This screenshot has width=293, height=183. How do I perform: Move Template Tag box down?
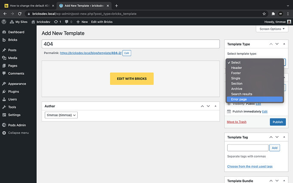click(x=277, y=137)
